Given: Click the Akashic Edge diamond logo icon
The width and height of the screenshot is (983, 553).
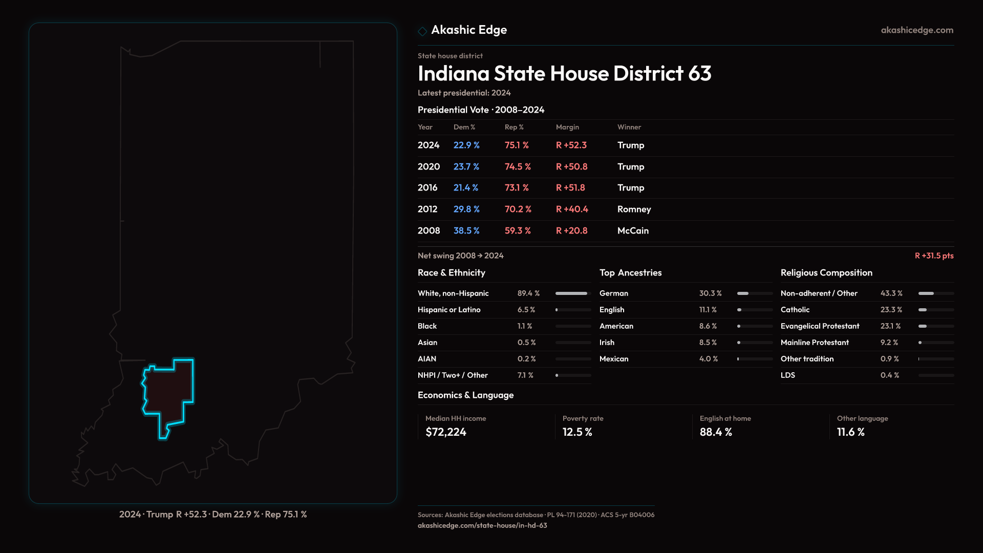Looking at the screenshot, I should 422,31.
